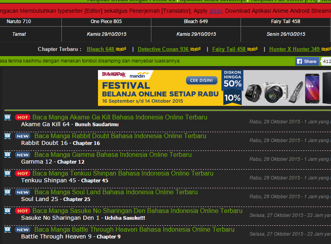Click timestamp on Sasuke No Sharingan Den row
The image size is (331, 244).
pos(290,215)
